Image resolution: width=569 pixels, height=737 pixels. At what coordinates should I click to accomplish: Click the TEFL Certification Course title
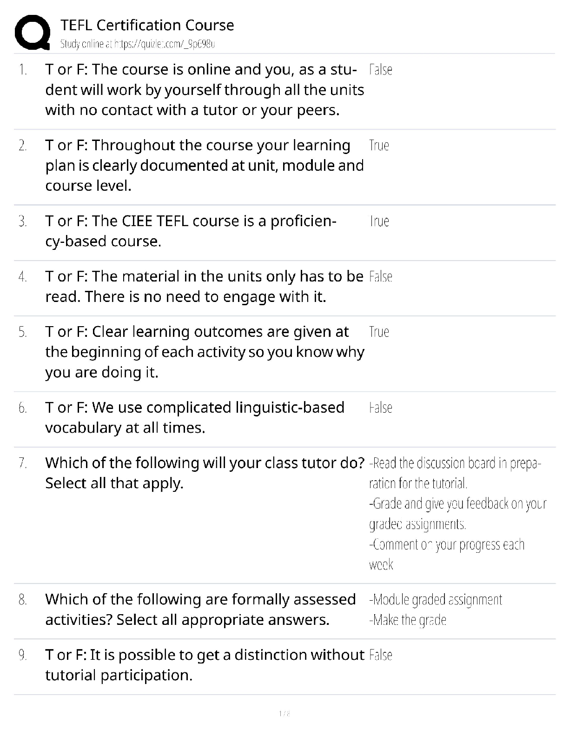point(147,25)
